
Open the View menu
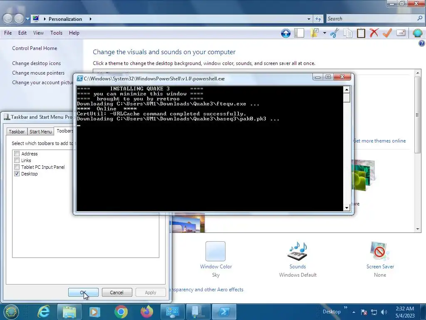click(38, 33)
